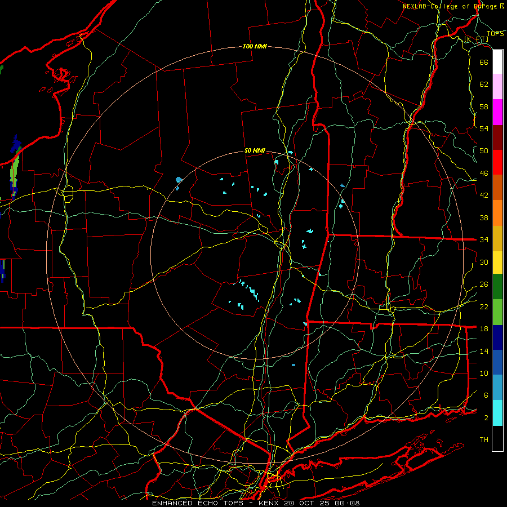Click the '6' legend value
Image resolution: width=507 pixels, height=507 pixels.
[486, 395]
